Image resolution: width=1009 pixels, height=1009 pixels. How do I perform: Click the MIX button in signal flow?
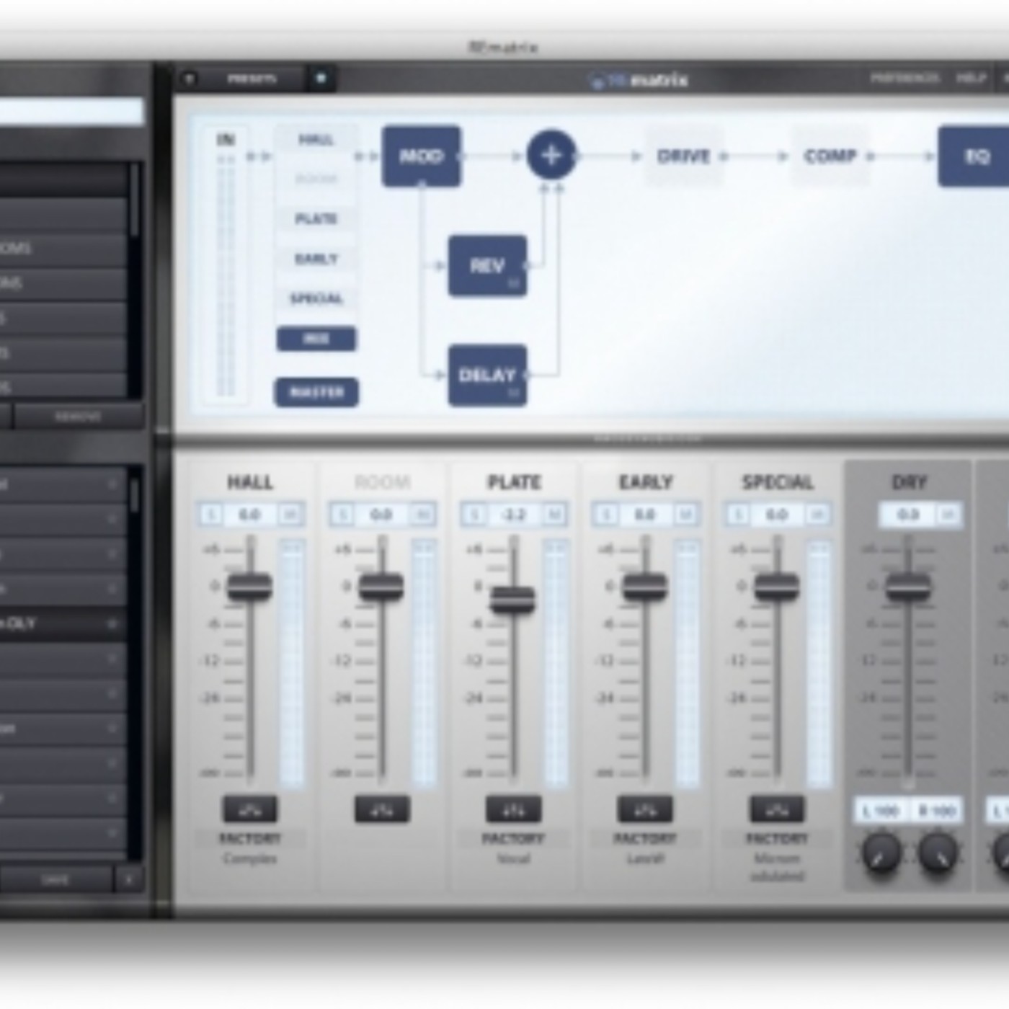[316, 339]
